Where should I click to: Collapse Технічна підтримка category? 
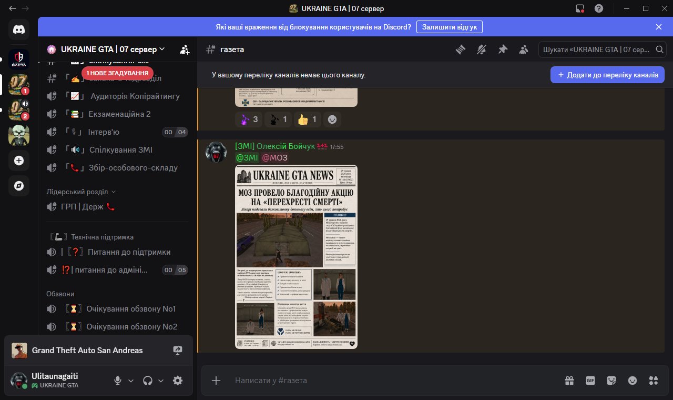tap(92, 237)
